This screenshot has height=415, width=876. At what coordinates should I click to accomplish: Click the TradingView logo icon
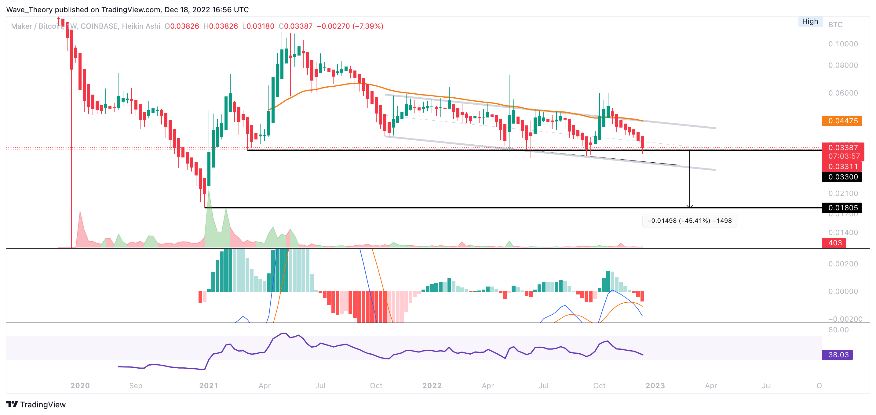tap(12, 404)
